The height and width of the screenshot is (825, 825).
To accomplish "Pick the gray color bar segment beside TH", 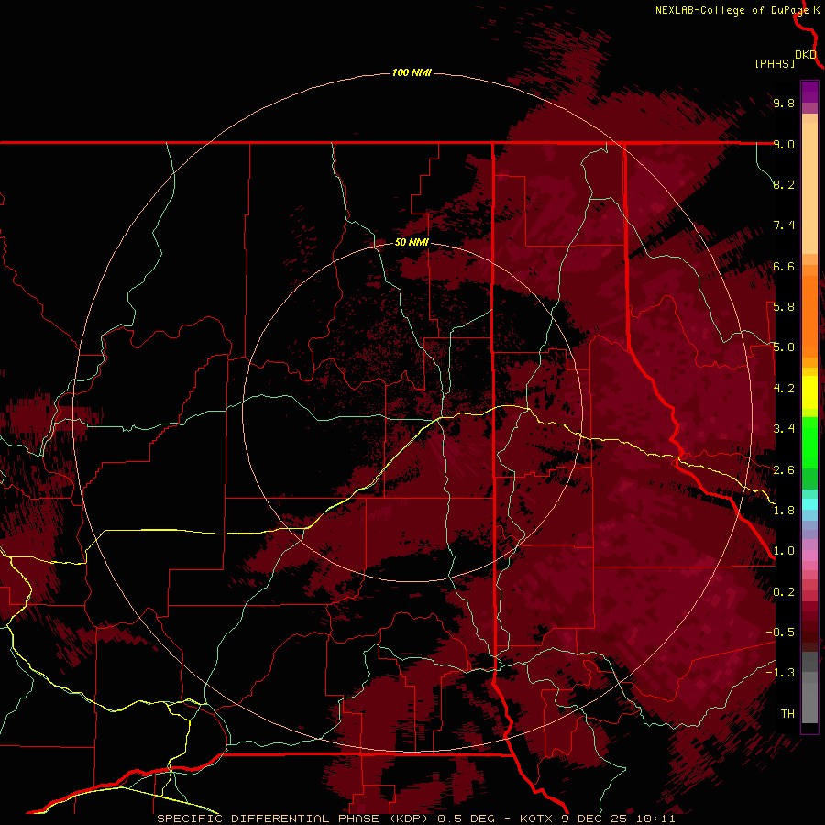I will tap(809, 703).
